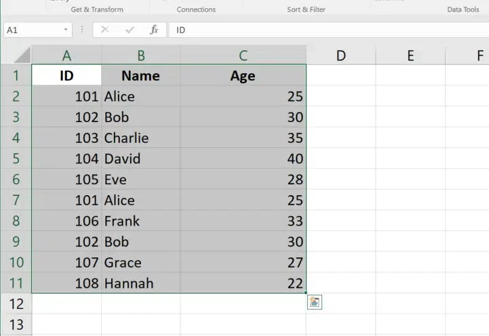Click the Insert Function fx icon
Image resolution: width=489 pixels, height=336 pixels.
[x=154, y=30]
